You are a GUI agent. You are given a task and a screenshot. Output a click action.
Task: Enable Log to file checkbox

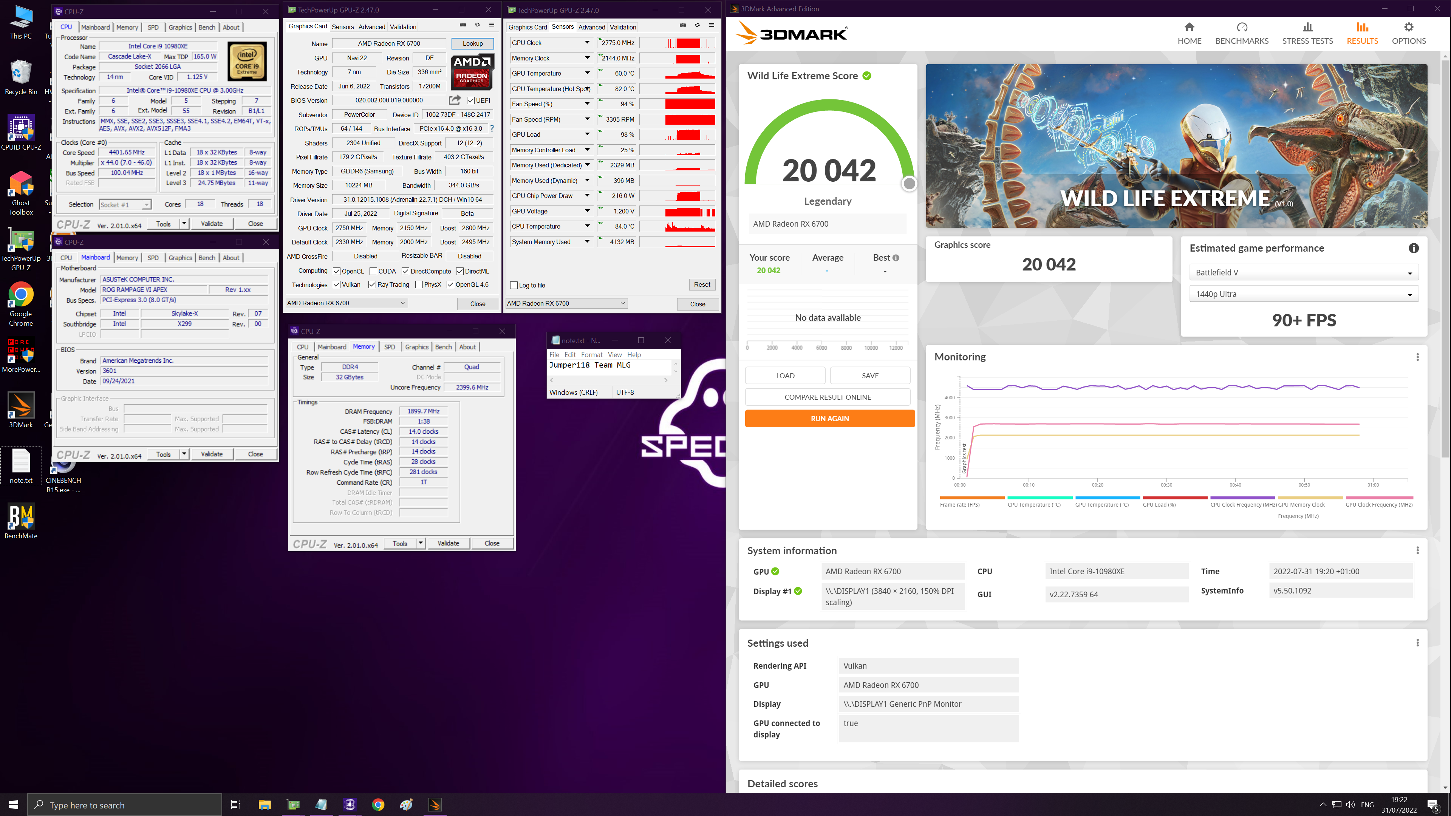[514, 285]
